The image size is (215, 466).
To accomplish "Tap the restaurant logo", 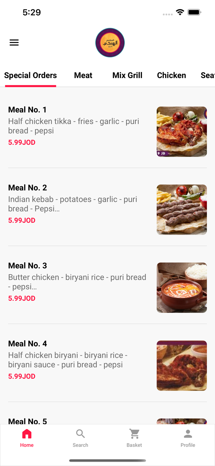I will tap(110, 43).
